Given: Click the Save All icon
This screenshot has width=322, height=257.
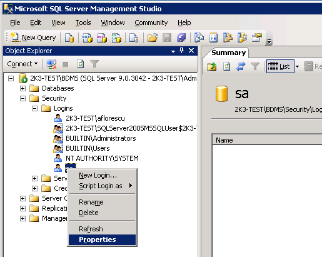Looking at the screenshot, I should click(x=181, y=38).
